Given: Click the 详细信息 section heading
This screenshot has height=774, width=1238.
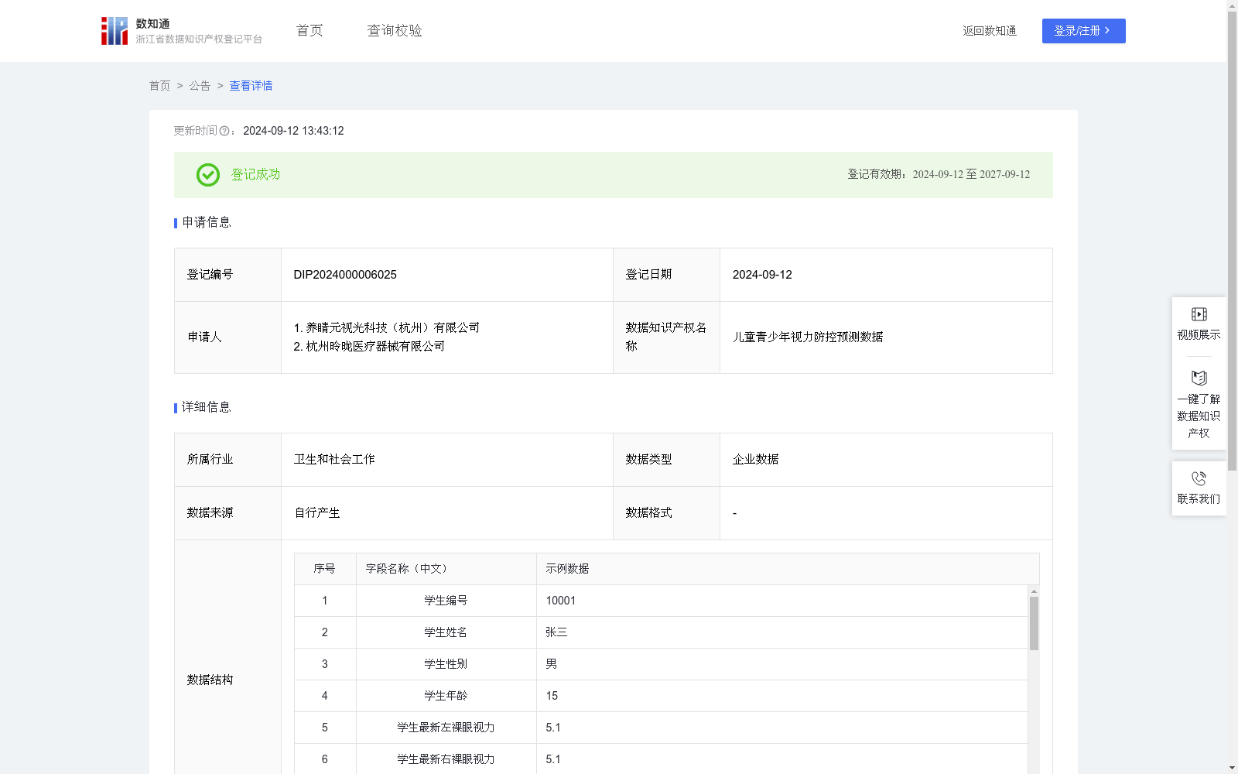Looking at the screenshot, I should click(x=207, y=407).
